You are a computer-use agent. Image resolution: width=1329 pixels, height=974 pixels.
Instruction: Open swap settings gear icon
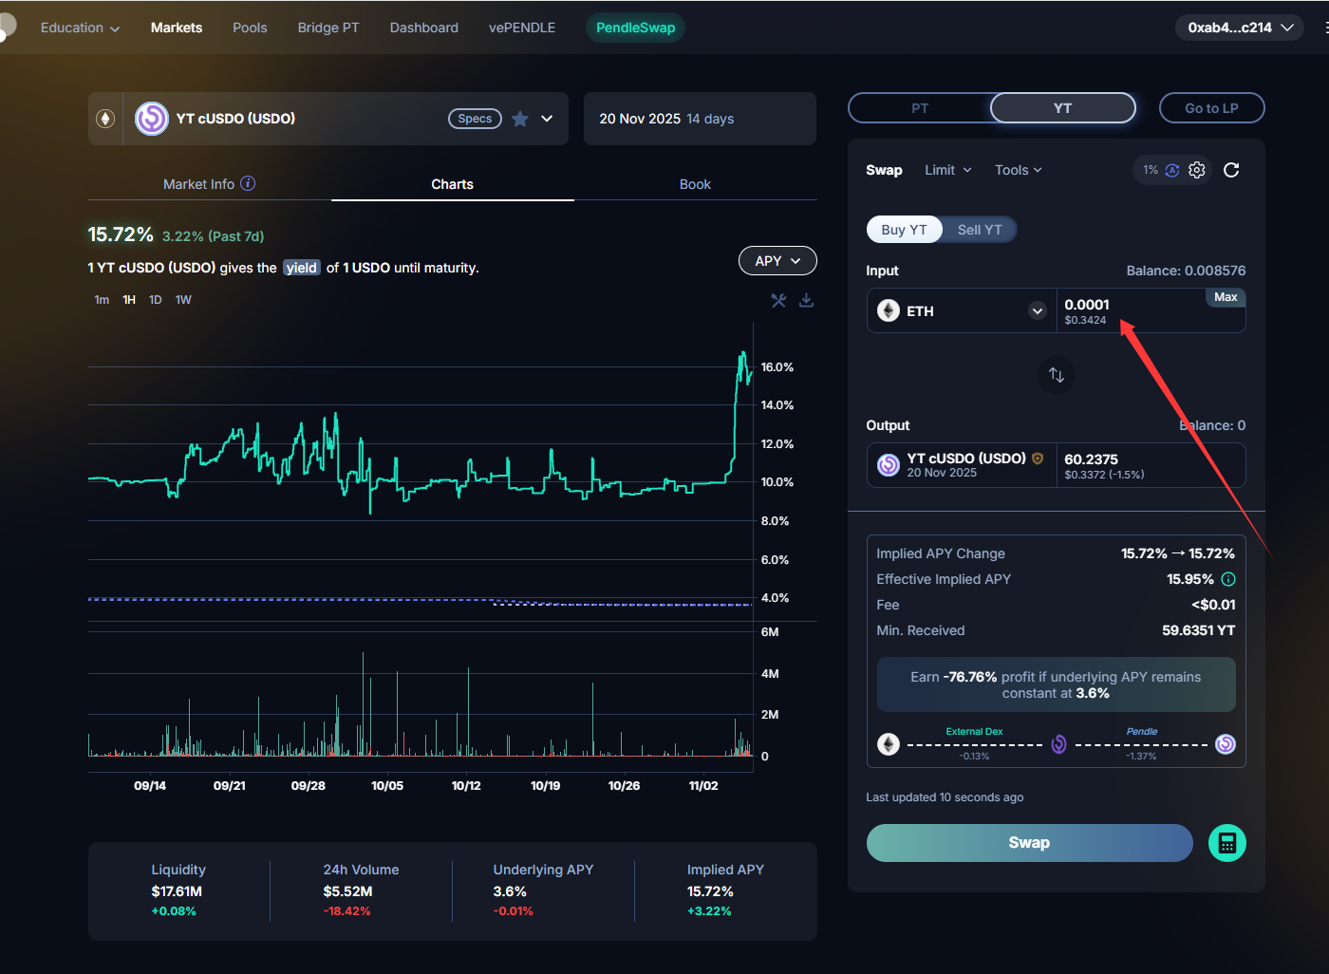point(1197,170)
